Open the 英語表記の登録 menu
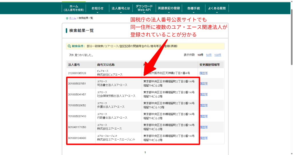This screenshot has height=155, width=293. coord(169,8)
